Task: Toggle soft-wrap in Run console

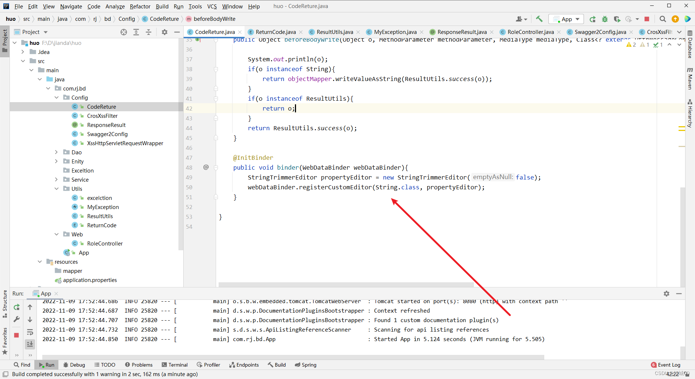Action: pos(30,332)
